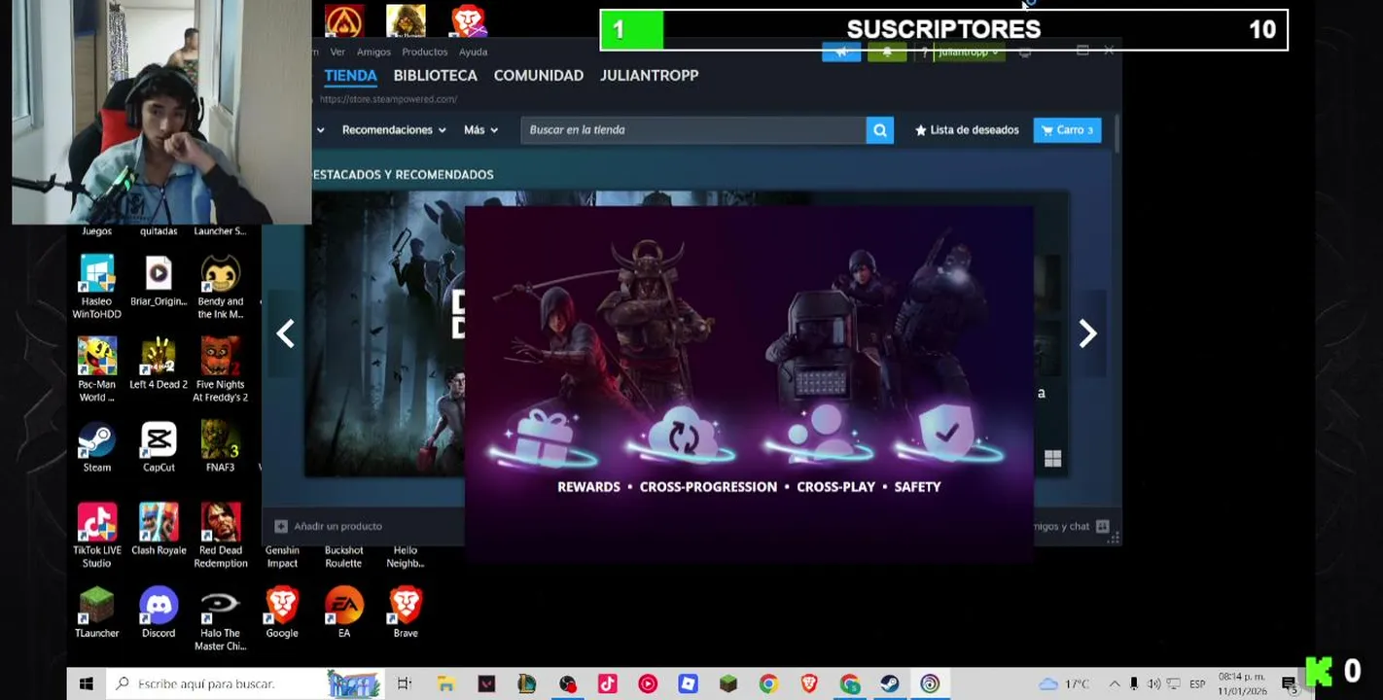The height and width of the screenshot is (700, 1383).
Task: Open League of Legends taskbar icon
Action: [526, 683]
